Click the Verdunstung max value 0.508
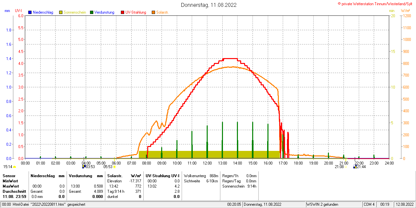 pyautogui.click(x=98, y=186)
